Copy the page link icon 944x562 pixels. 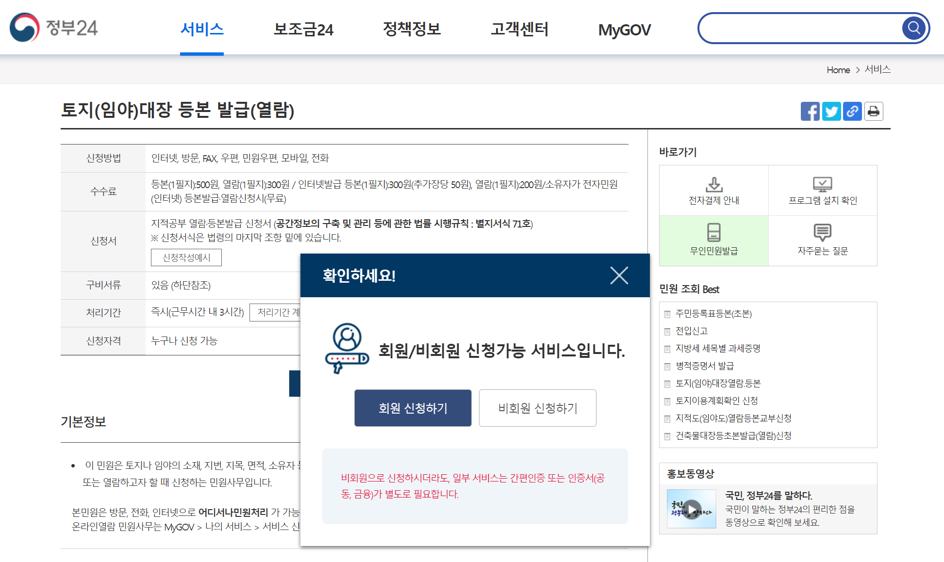(852, 111)
